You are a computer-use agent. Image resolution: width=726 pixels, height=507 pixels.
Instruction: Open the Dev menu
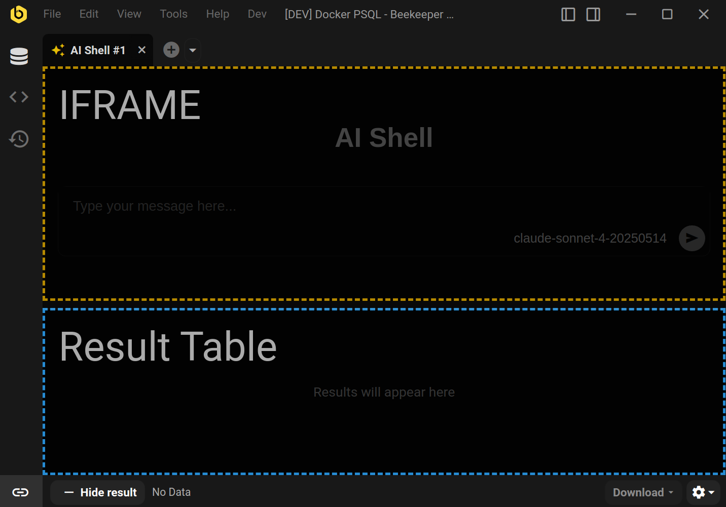[x=257, y=14]
